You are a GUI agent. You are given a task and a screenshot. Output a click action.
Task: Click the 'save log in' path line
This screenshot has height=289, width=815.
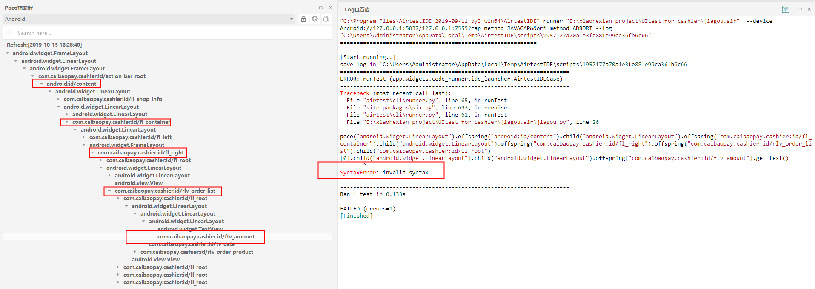(x=515, y=64)
